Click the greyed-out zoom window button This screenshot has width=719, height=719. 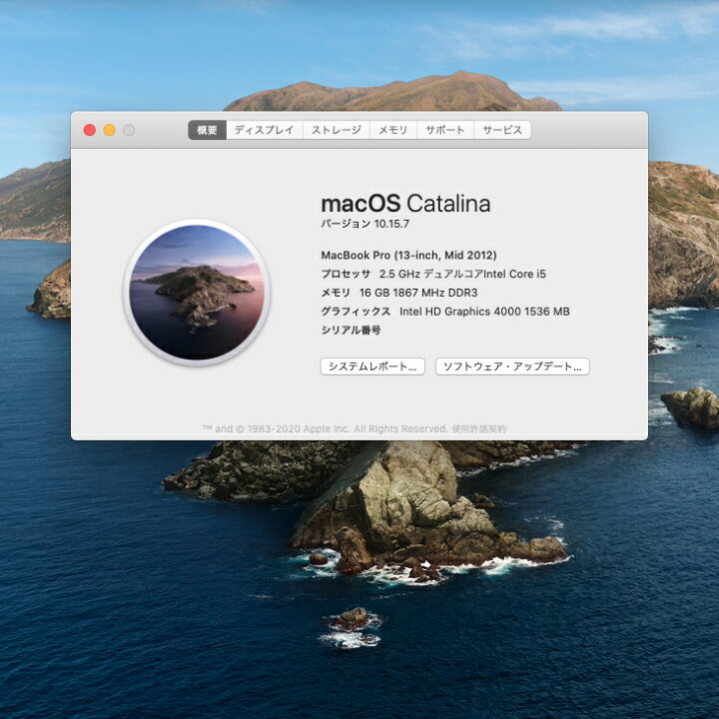coord(129,130)
